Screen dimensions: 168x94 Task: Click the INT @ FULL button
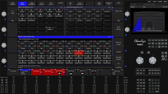pos(51,4)
